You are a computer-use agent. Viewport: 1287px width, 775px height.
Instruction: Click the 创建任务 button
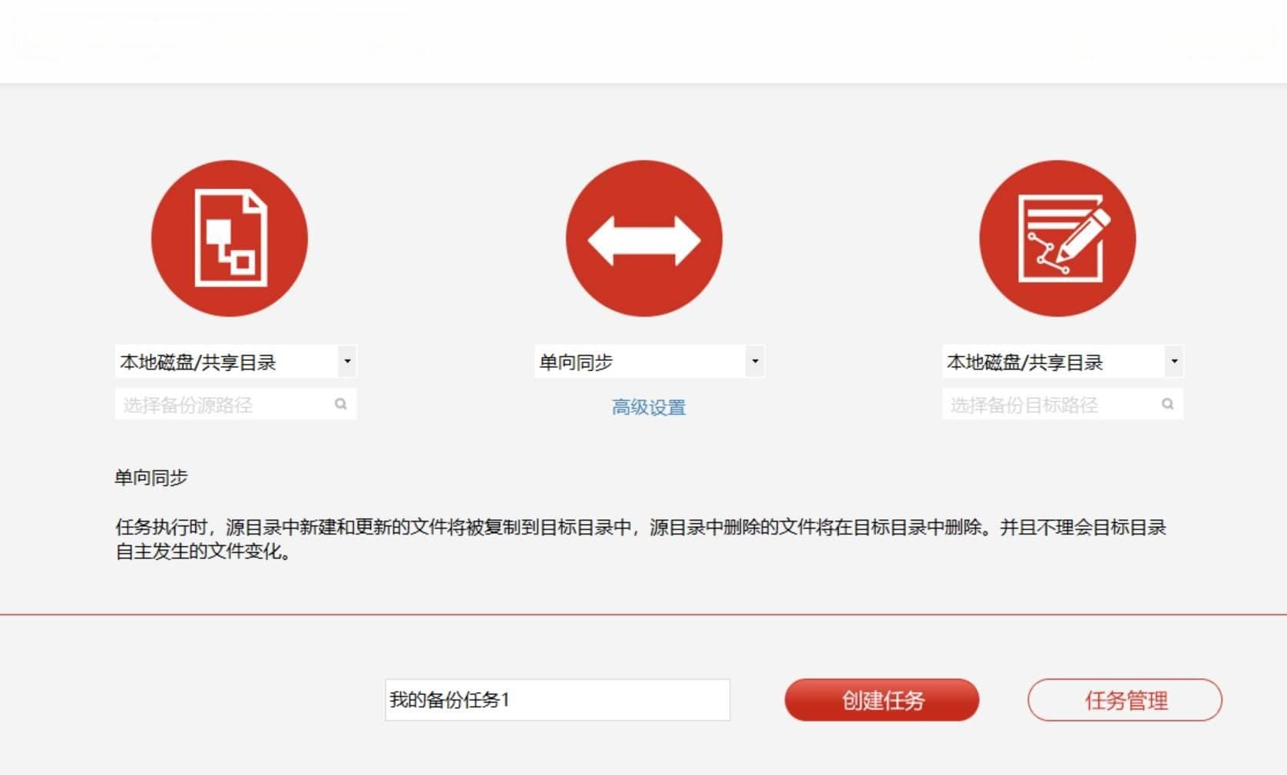click(882, 700)
